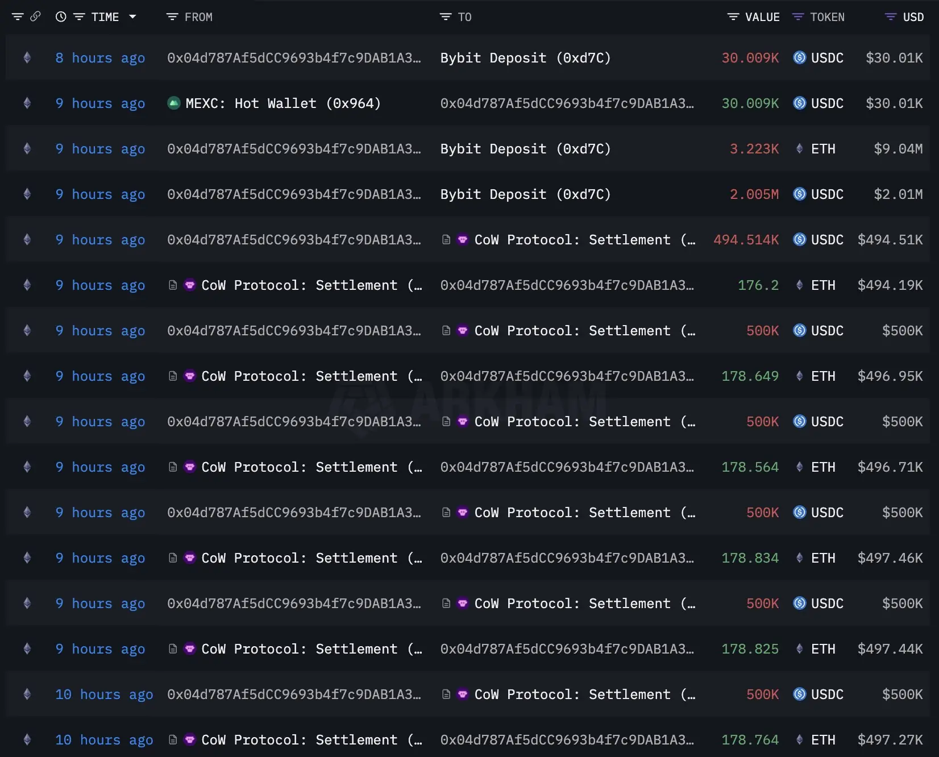Viewport: 939px width, 757px height.
Task: Click the clock icon beside TIME
Action: (61, 17)
